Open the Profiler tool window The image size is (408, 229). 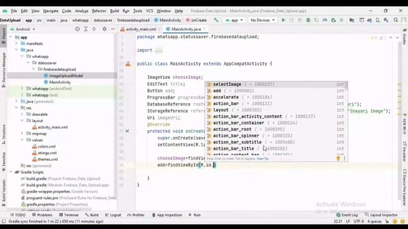coord(136,215)
